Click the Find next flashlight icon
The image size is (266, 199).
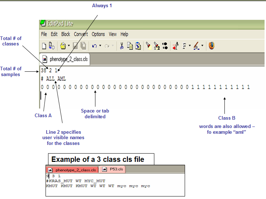(157, 46)
